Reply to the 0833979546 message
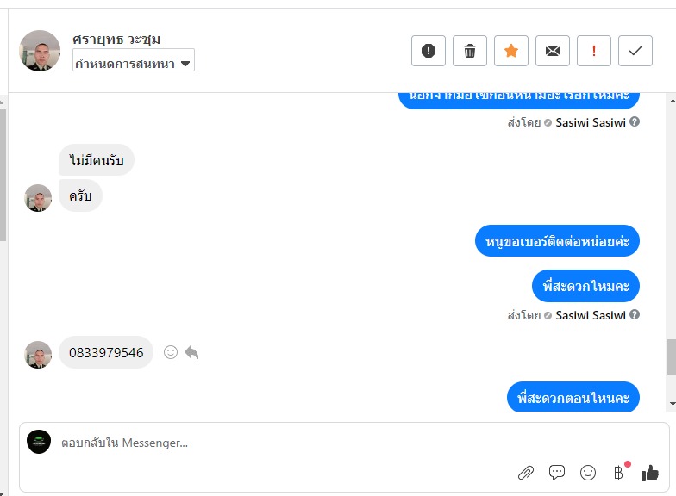676x496 pixels. click(191, 352)
